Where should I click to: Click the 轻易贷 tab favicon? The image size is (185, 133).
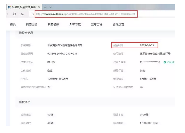9,7
